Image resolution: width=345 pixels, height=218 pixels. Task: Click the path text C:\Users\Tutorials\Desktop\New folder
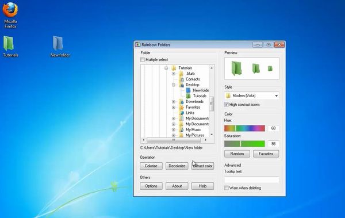(171, 148)
